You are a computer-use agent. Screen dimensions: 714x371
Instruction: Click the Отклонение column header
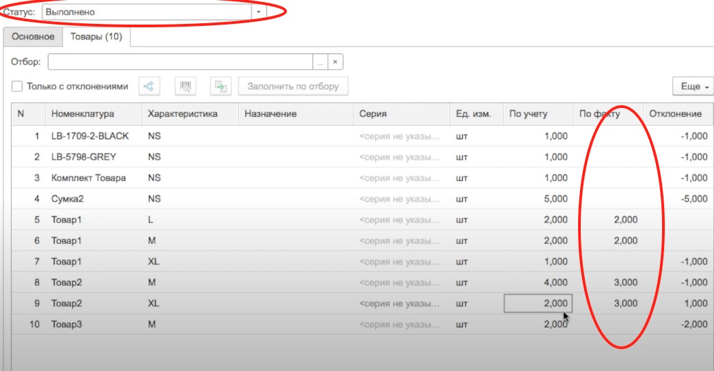[678, 114]
